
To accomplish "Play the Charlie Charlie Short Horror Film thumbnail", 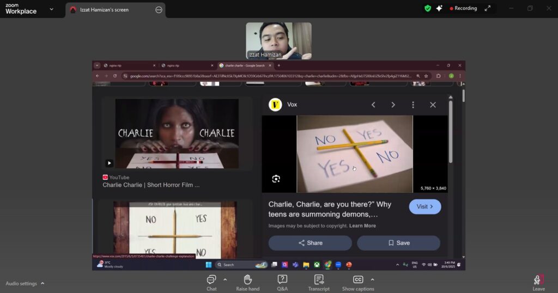I will click(x=177, y=133).
